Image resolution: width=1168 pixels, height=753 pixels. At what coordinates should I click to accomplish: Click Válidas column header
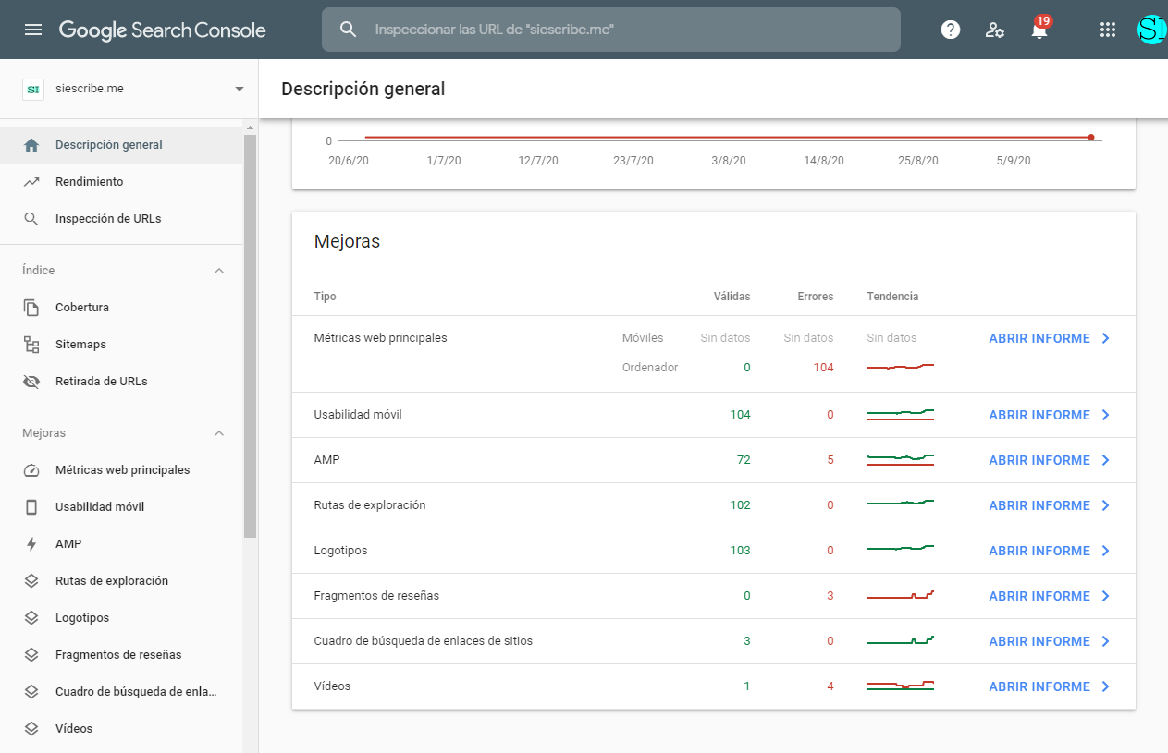pos(732,297)
